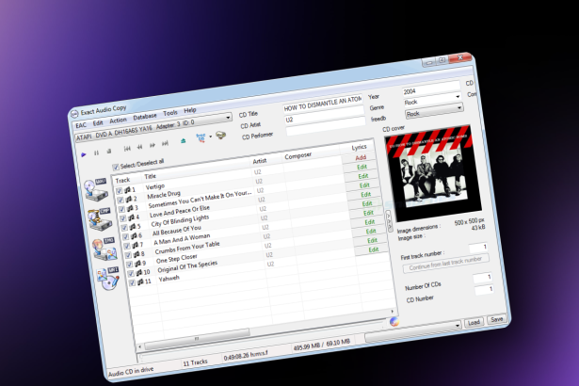This screenshot has width=579, height=386.
Task: Click the music note icon of track 1
Action: tap(127, 190)
